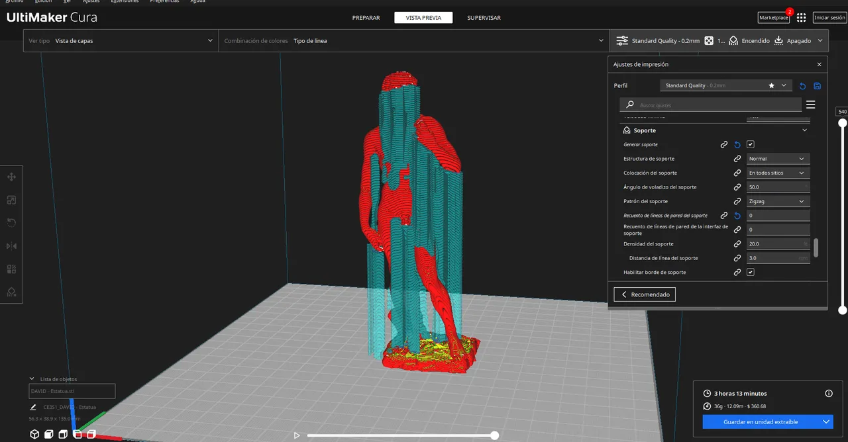Open the Preferencias menu
The image size is (848, 442).
[164, 1]
